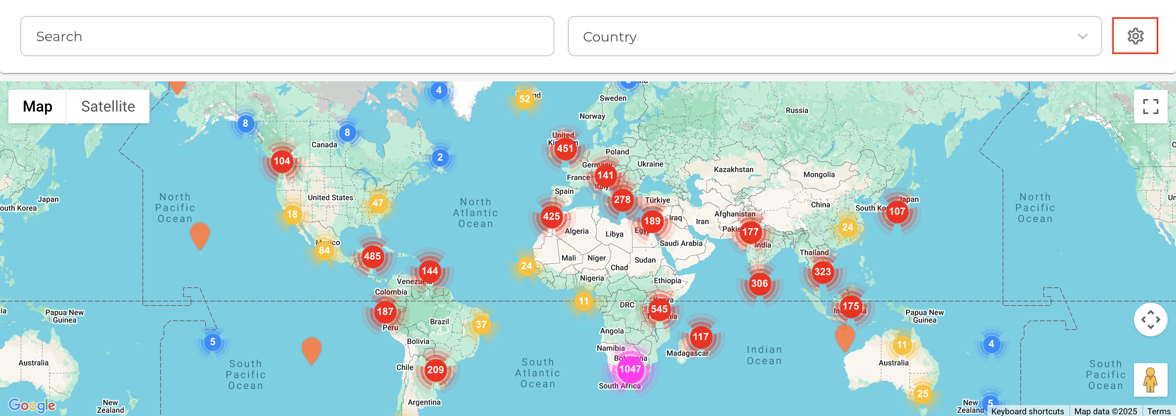Image resolution: width=1176 pixels, height=416 pixels.
Task: Toggle fullscreen map view
Action: point(1150,107)
